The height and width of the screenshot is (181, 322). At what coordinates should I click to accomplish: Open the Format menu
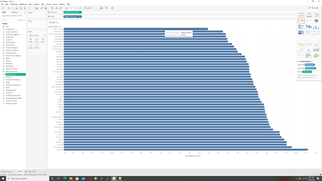(x=49, y=4)
